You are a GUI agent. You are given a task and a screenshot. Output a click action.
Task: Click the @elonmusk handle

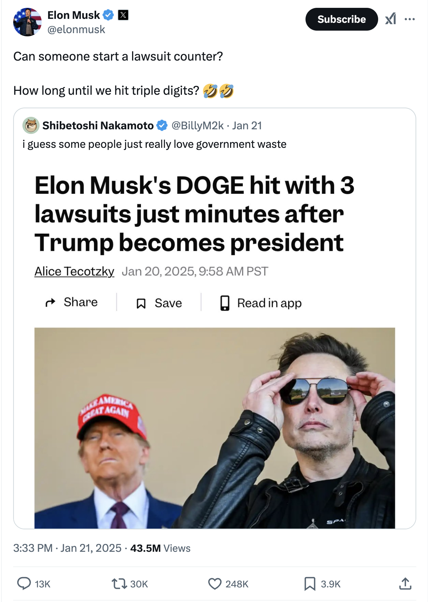(76, 30)
